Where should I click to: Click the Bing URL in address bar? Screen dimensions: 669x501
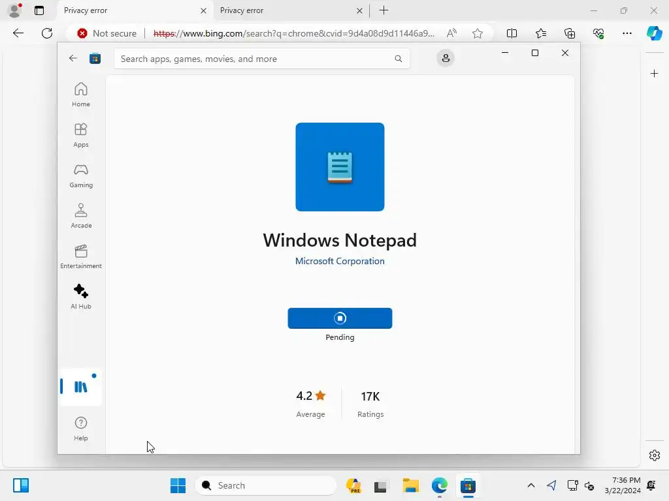coord(293,33)
